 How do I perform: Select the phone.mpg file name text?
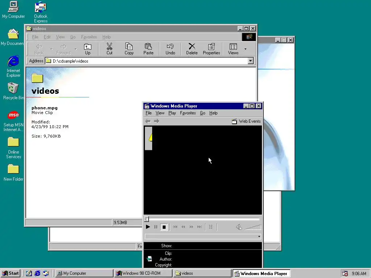click(x=45, y=108)
